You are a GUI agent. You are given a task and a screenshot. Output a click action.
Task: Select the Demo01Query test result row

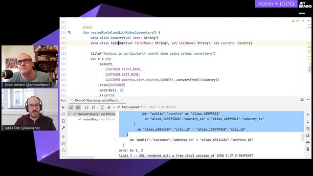coord(91,114)
